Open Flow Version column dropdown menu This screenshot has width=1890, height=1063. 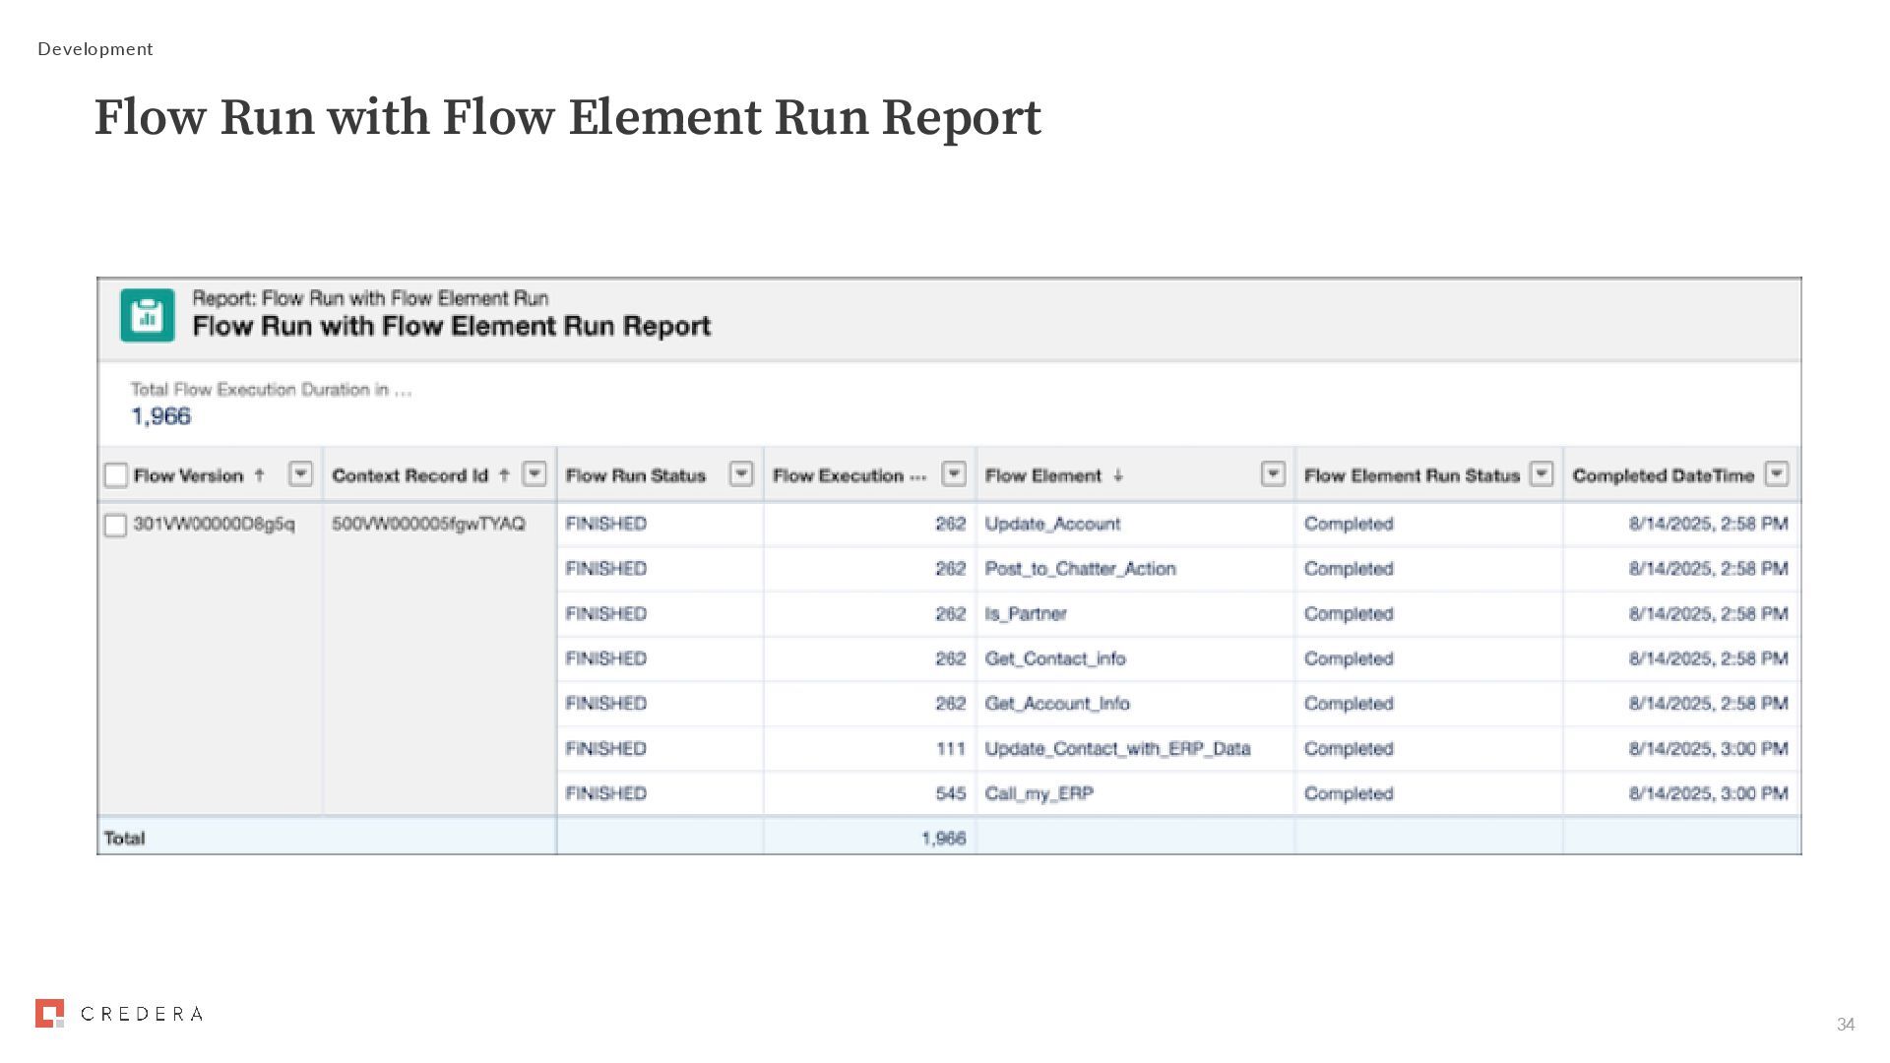coord(300,474)
